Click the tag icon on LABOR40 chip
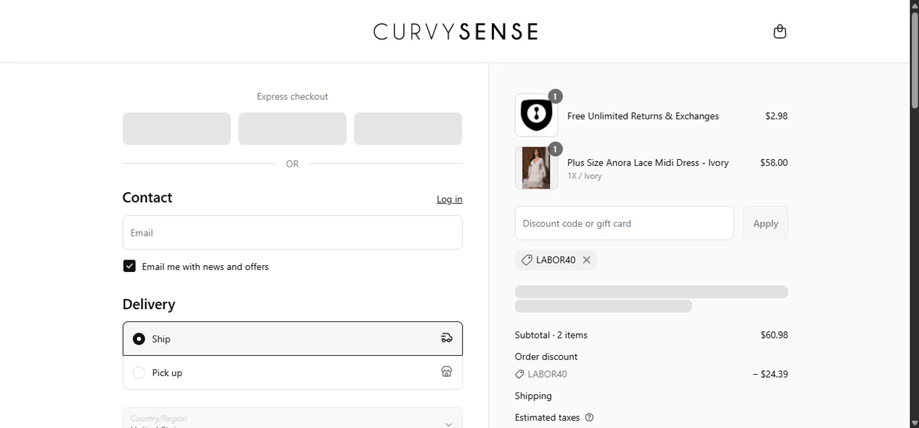 pos(526,260)
